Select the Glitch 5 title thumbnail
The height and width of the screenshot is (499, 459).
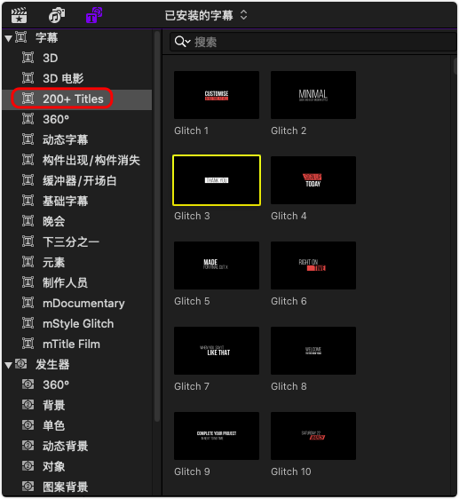(217, 265)
